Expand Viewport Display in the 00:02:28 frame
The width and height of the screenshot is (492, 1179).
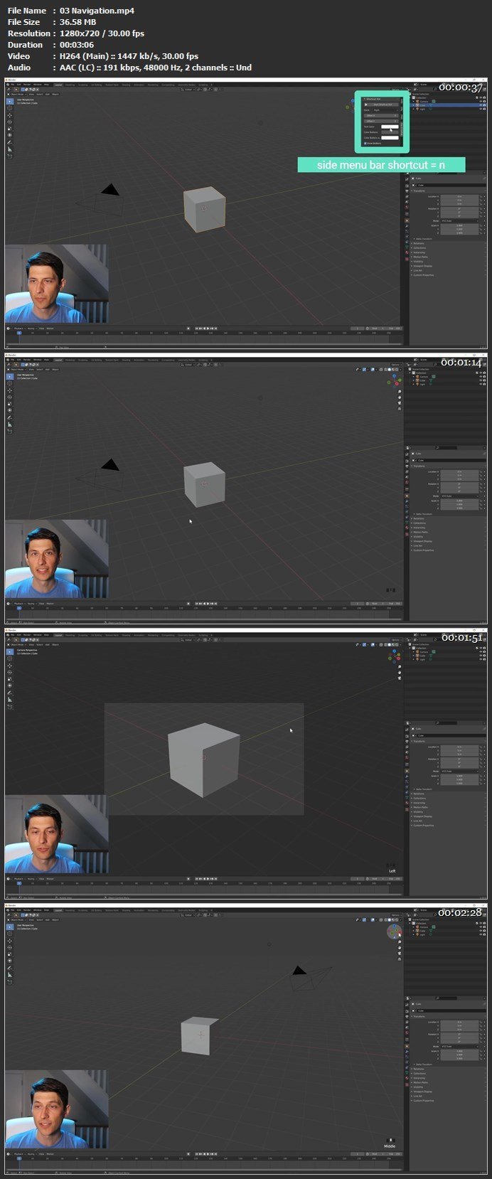pyautogui.click(x=422, y=1092)
